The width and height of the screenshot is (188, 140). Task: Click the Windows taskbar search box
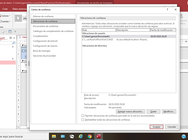pos(24,137)
